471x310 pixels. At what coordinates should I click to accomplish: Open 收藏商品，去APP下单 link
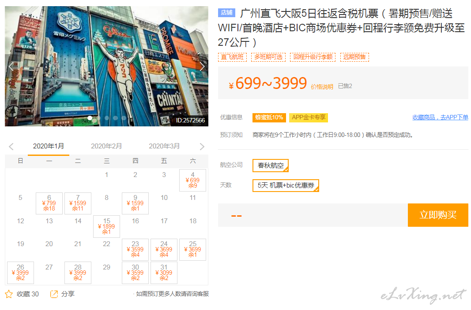440,118
